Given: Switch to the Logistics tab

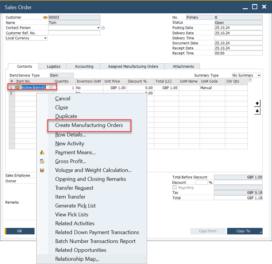Looking at the screenshot, I should [53, 67].
